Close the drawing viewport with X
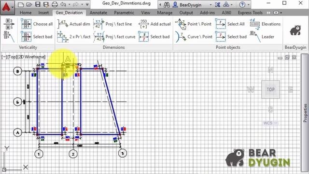The width and height of the screenshot is (309, 174). (x=294, y=58)
